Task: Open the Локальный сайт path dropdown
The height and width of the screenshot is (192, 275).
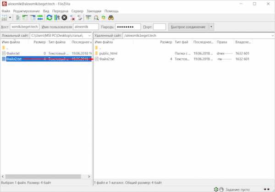Action: click(89, 36)
